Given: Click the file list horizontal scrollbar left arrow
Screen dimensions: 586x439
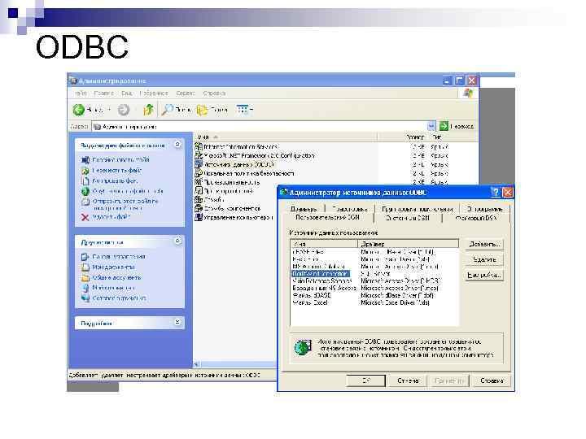Looking at the screenshot, I should coord(197,364).
